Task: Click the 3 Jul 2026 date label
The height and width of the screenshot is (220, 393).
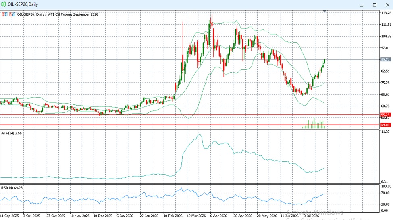Action: pos(312,216)
